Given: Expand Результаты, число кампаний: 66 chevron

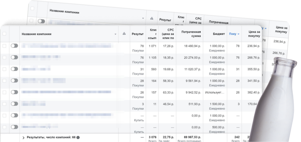Looking at the screenshot, I should click(23, 138).
